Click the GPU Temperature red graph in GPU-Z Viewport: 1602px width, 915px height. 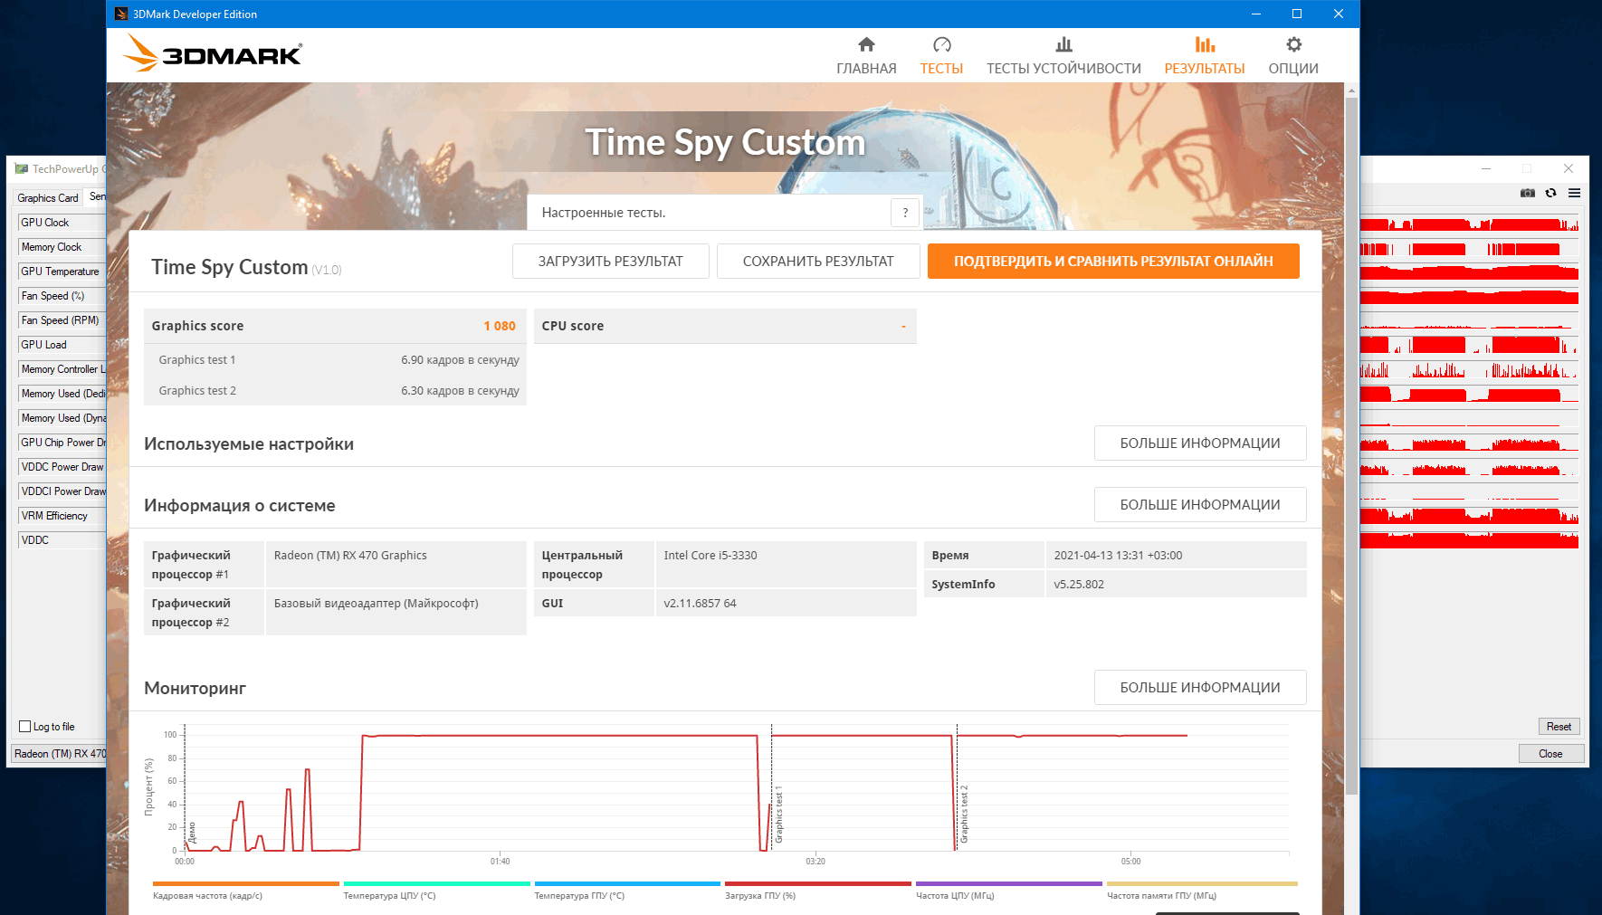tap(1469, 272)
